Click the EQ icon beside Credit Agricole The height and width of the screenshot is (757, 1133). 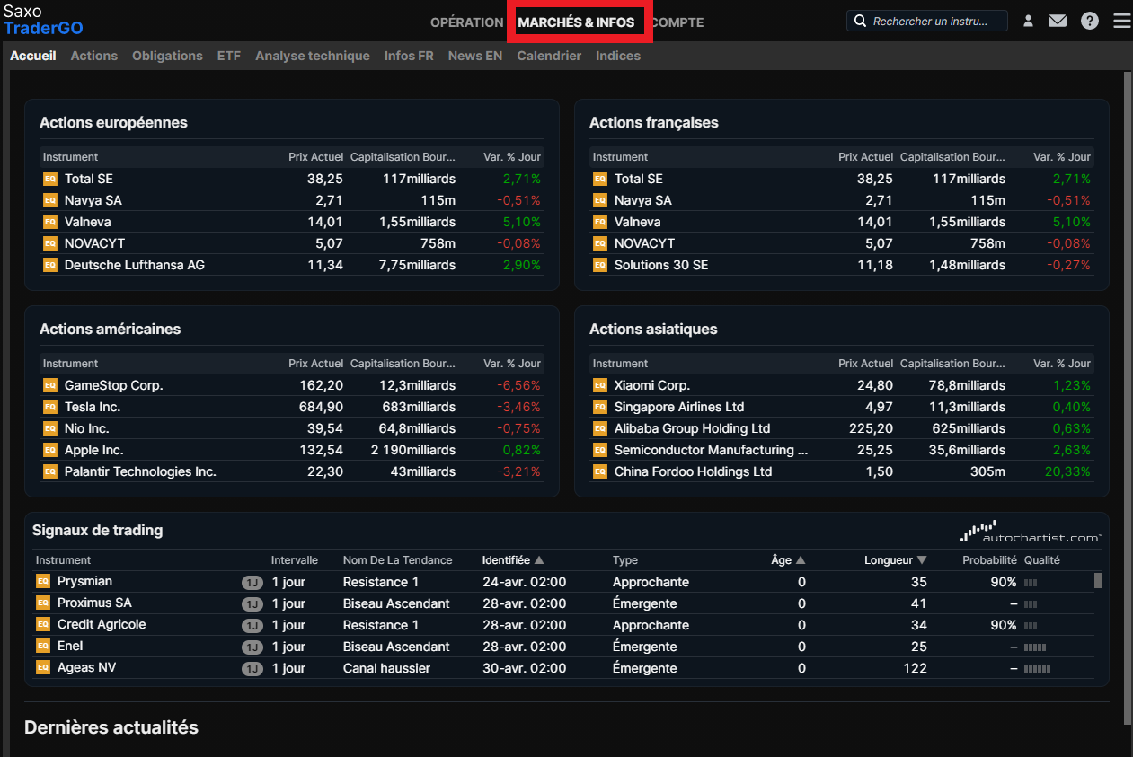pyautogui.click(x=42, y=624)
